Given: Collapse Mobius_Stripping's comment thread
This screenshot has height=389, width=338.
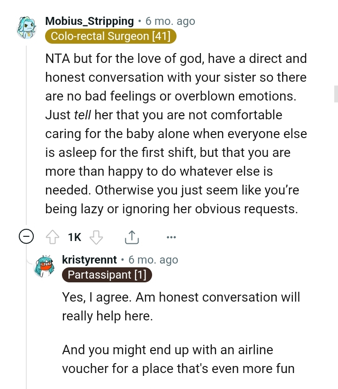Looking at the screenshot, I should tap(27, 237).
